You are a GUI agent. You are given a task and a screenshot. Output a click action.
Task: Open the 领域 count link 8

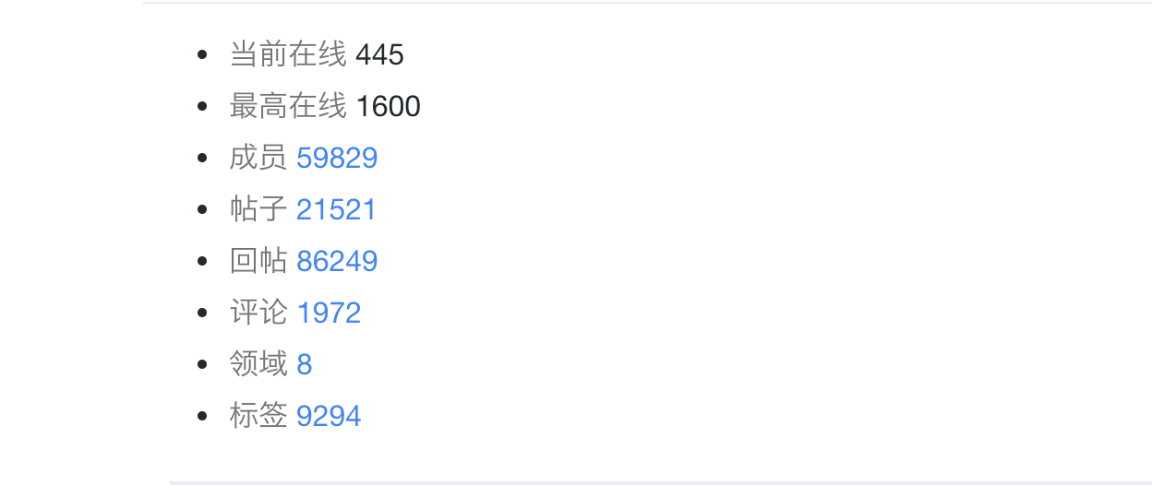click(x=305, y=364)
